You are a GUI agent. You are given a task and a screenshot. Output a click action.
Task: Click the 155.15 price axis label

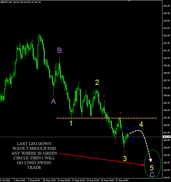pyautogui.click(x=167, y=103)
